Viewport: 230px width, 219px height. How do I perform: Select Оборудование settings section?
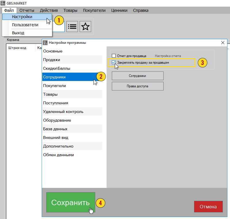point(72,120)
